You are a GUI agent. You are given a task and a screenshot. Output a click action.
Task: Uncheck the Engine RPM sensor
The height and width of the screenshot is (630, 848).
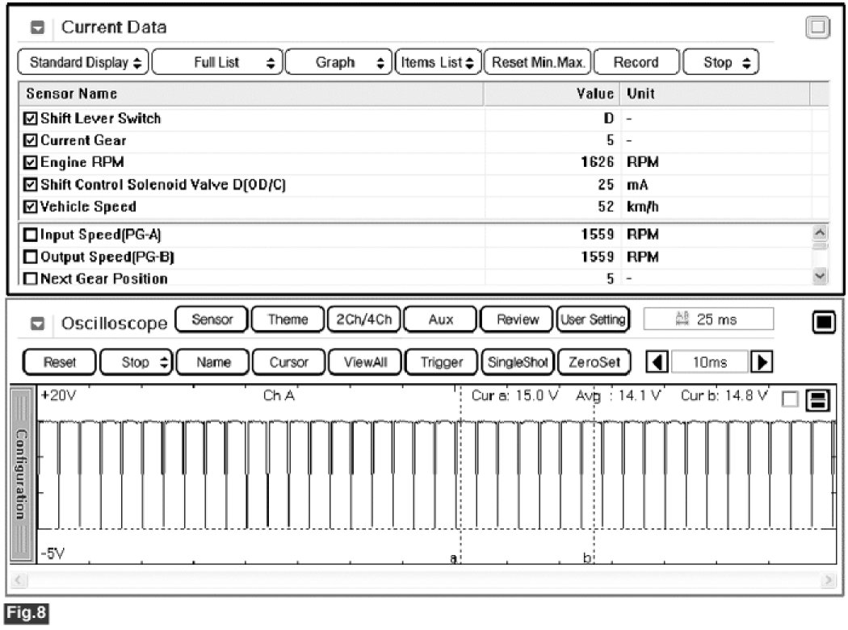coord(31,162)
